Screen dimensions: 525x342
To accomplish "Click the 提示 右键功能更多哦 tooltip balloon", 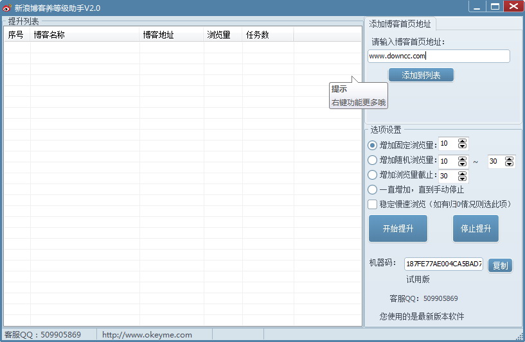I will coord(359,96).
